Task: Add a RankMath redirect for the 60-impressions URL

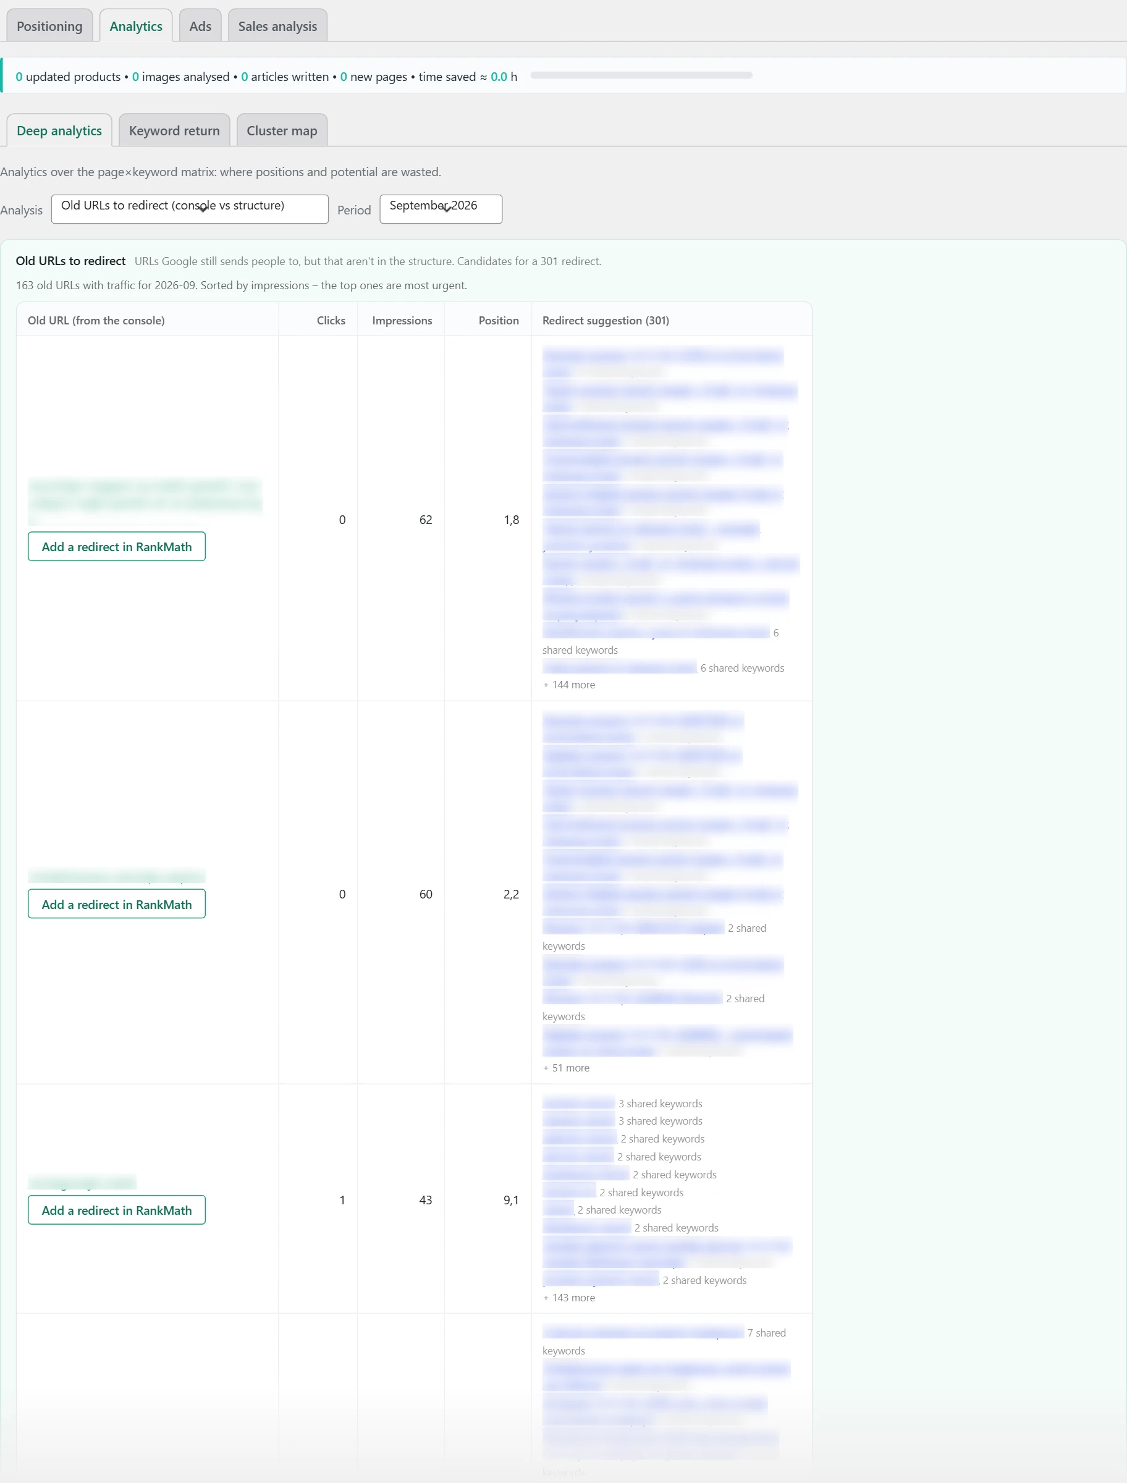Action: coord(117,903)
